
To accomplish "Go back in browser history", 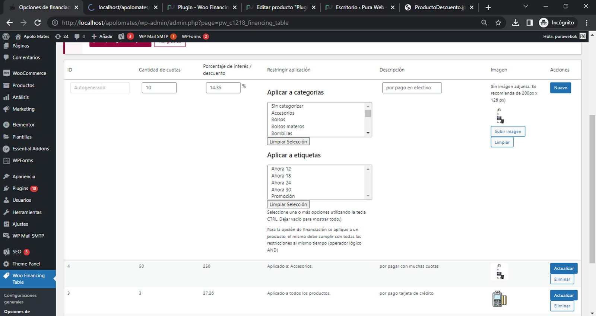I will pyautogui.click(x=10, y=23).
